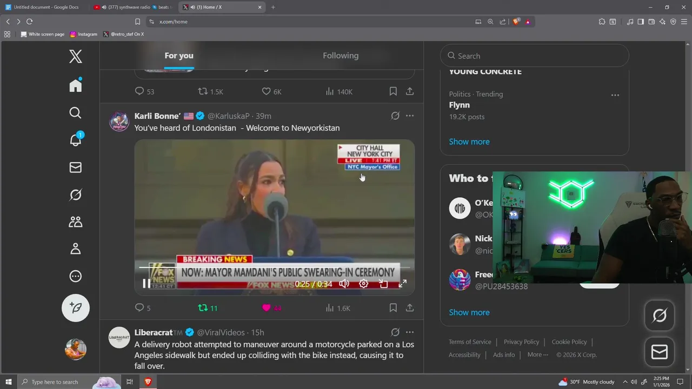Open the Flynn trending topic

click(460, 105)
